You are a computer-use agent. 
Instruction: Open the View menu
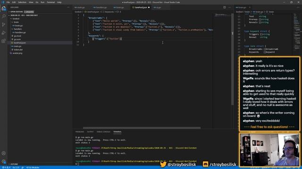[x=31, y=2]
